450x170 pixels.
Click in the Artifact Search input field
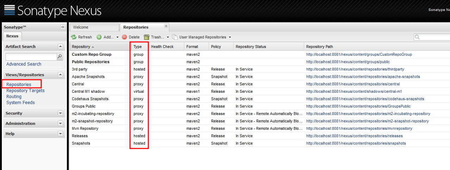pyautogui.click(x=31, y=56)
